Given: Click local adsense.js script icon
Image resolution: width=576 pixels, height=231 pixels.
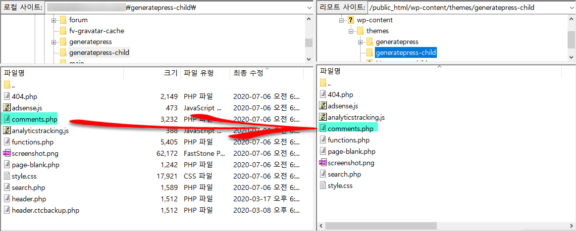Looking at the screenshot, I should tap(7, 108).
